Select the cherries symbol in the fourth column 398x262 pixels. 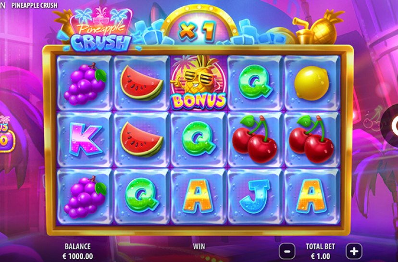click(255, 139)
